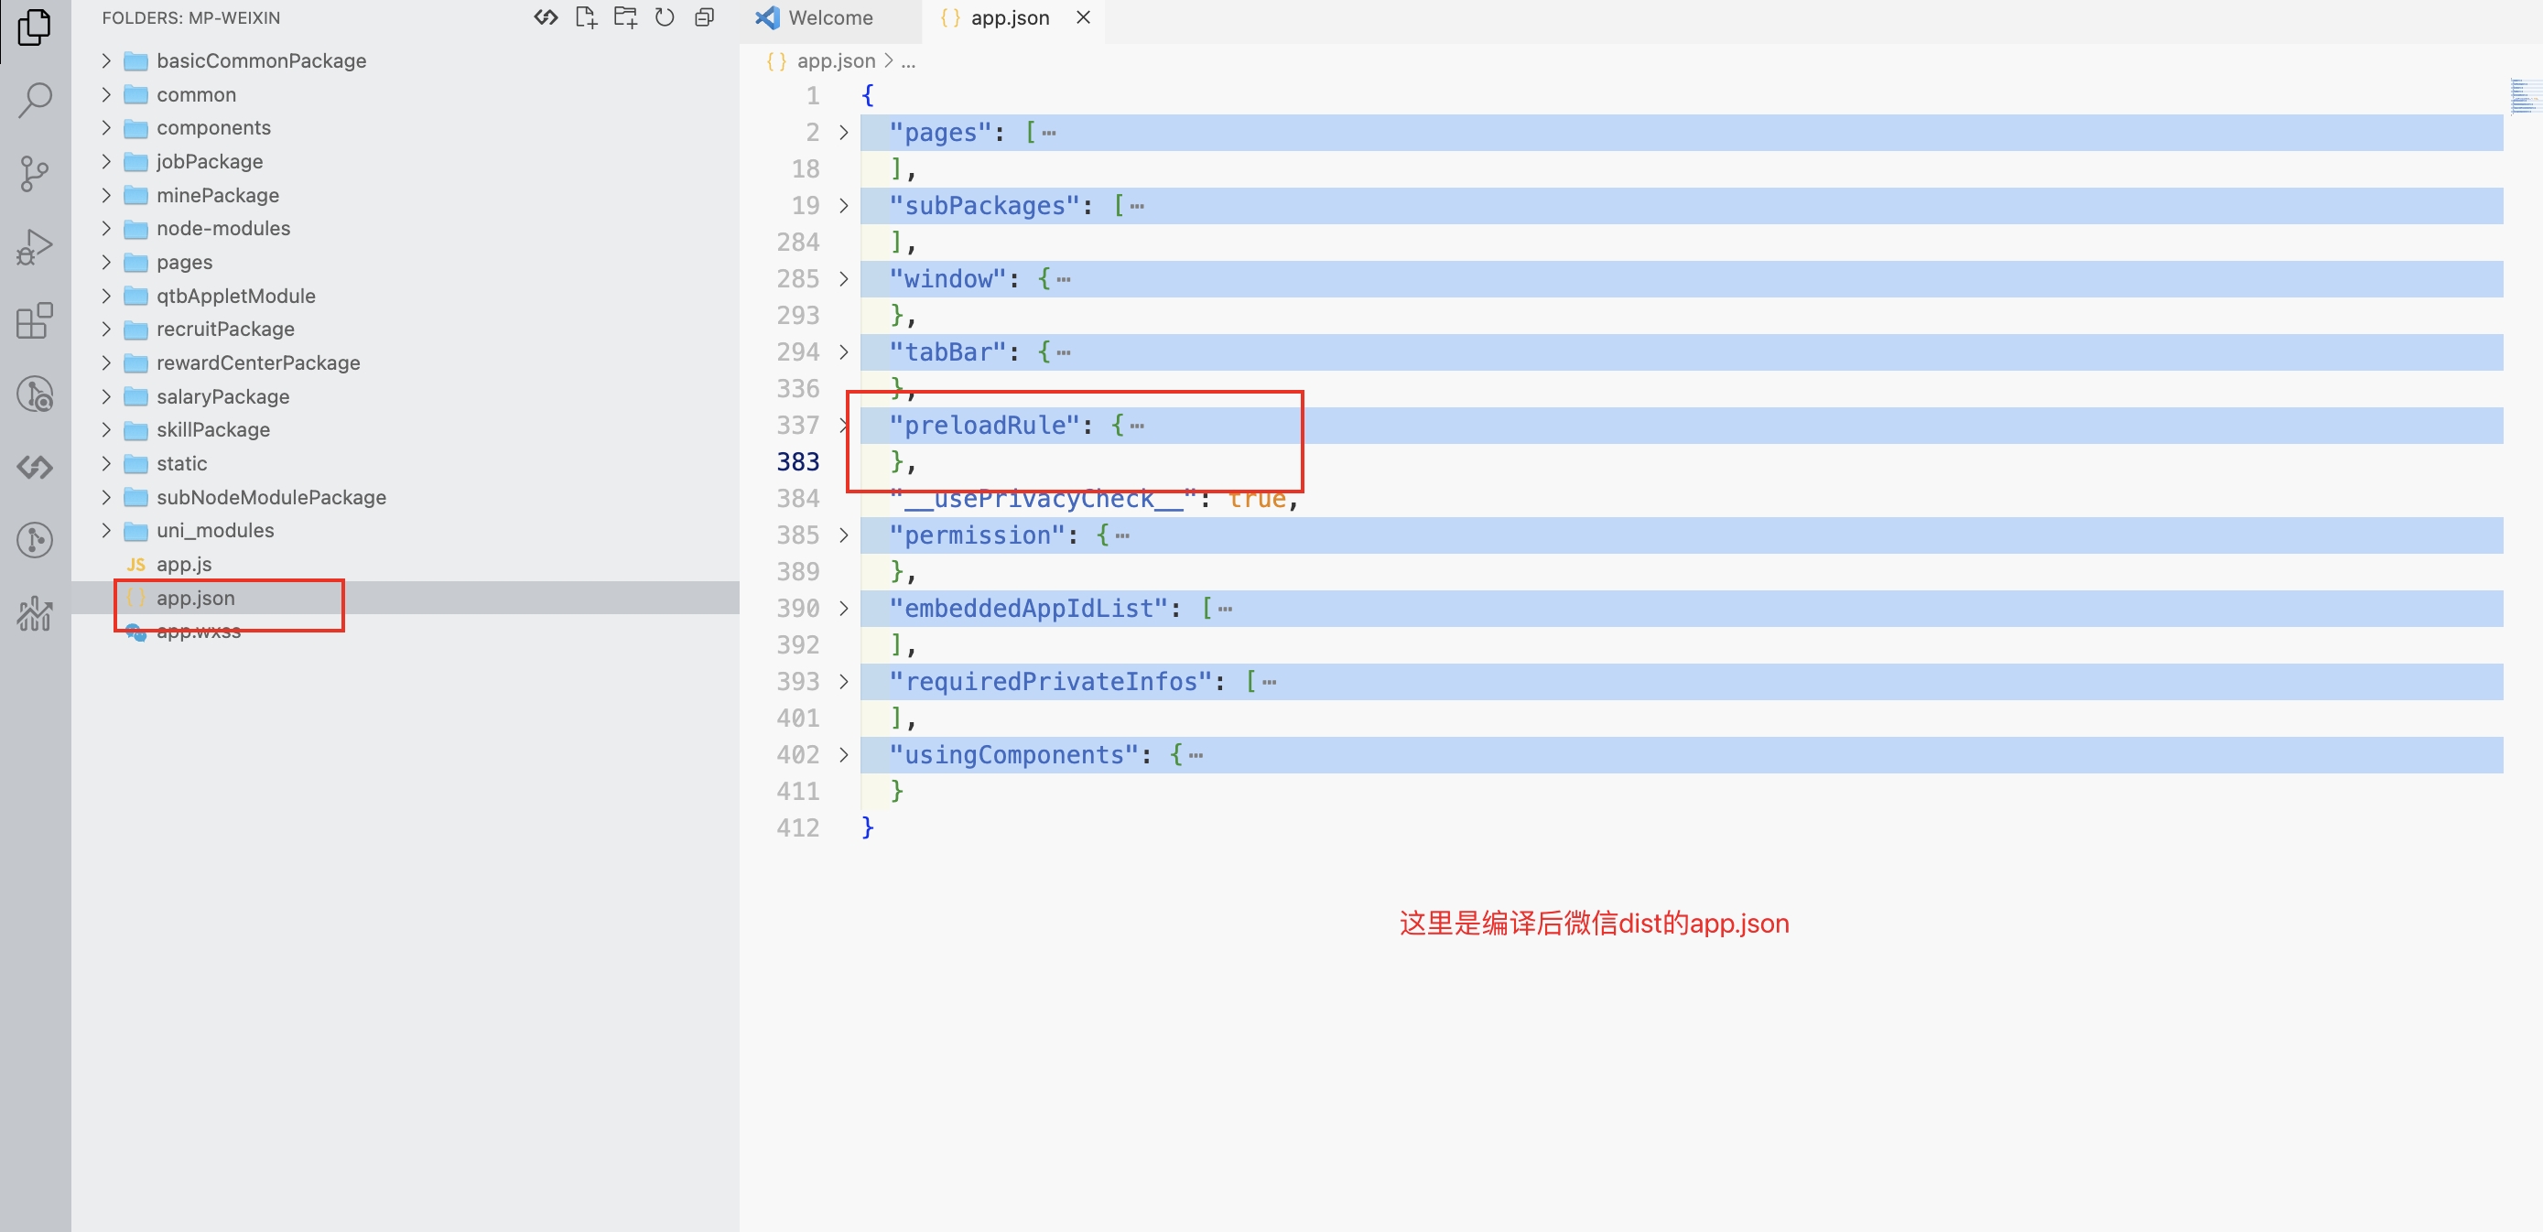Expand the qtbAppletModule folder

click(106, 295)
